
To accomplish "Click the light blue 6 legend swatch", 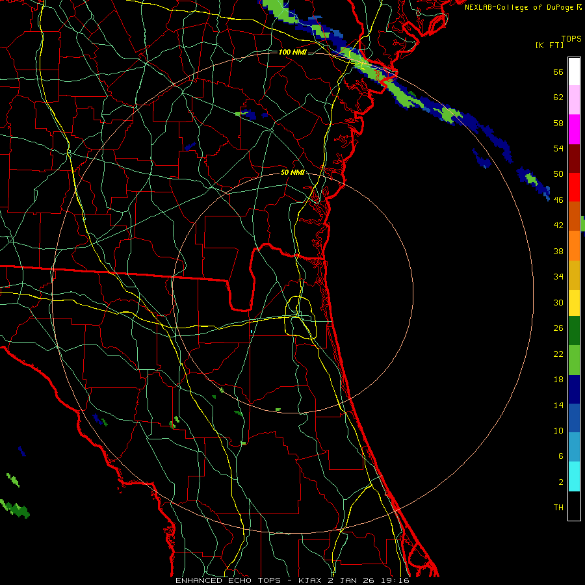I will click(574, 447).
